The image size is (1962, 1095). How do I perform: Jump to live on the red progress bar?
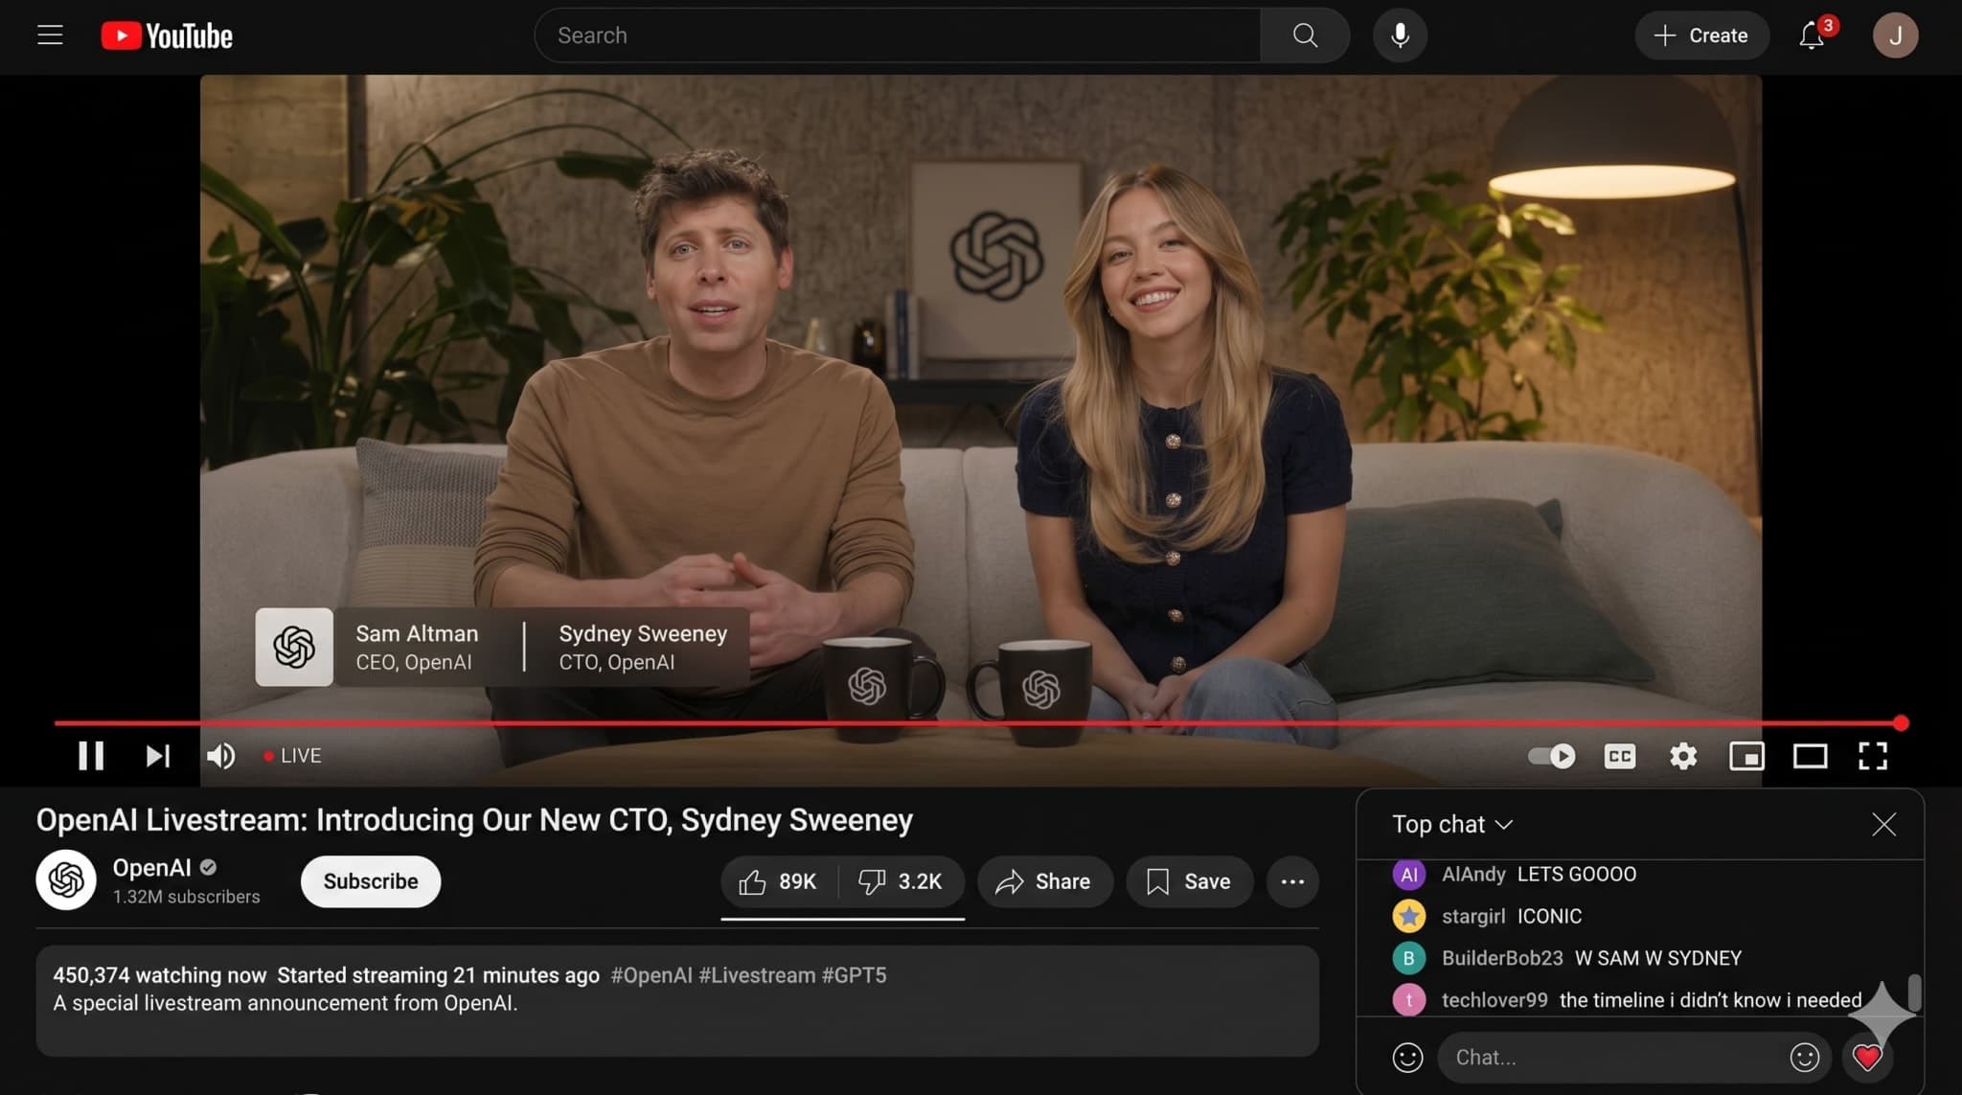pyautogui.click(x=1901, y=723)
